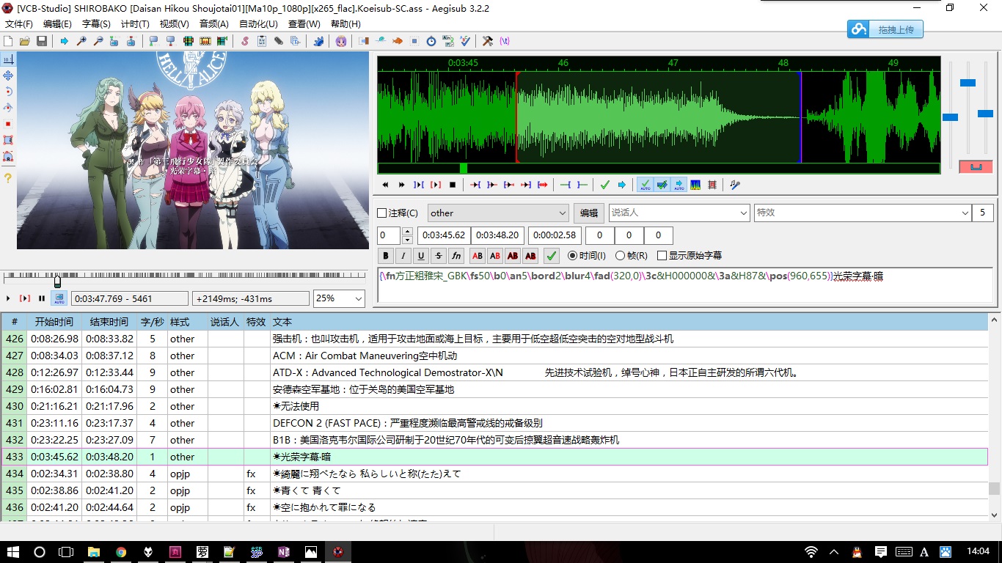
Task: Open the Translation Assistant orange fish icon
Action: (398, 41)
